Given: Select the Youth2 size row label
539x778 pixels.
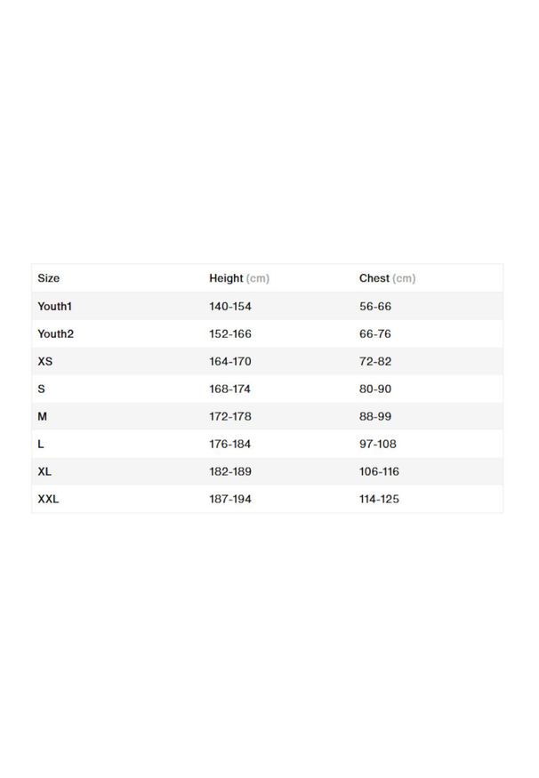Looking at the screenshot, I should pyautogui.click(x=54, y=333).
